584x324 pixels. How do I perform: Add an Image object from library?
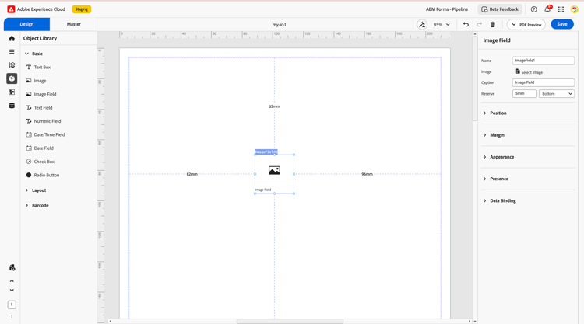click(36, 81)
